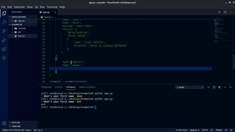Open the Go menu
The width and height of the screenshot is (235, 132).
point(36,7)
